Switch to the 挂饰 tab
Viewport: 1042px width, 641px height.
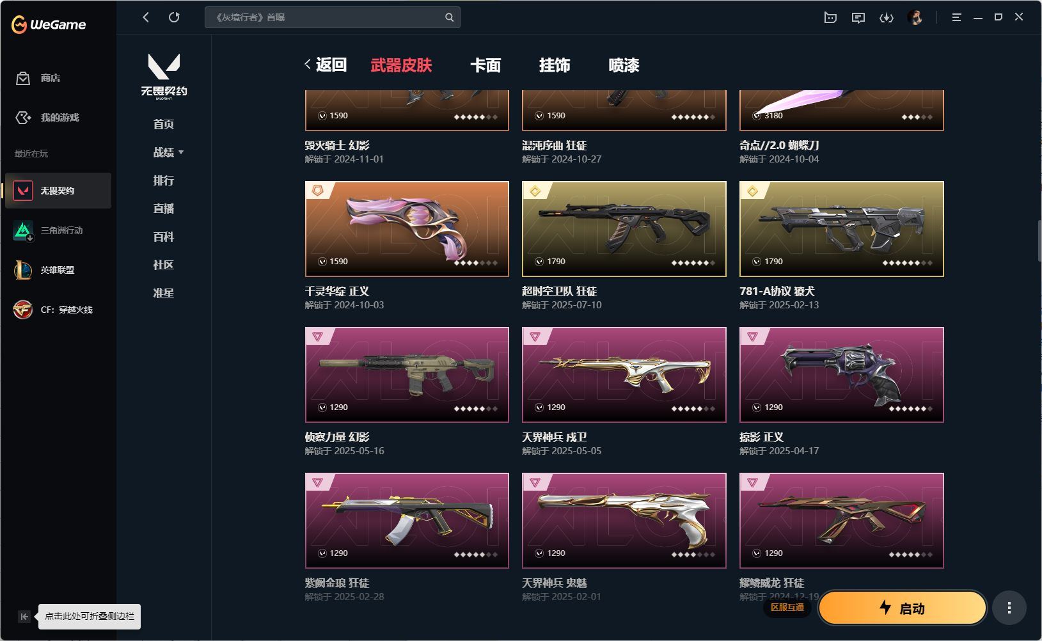[555, 65]
